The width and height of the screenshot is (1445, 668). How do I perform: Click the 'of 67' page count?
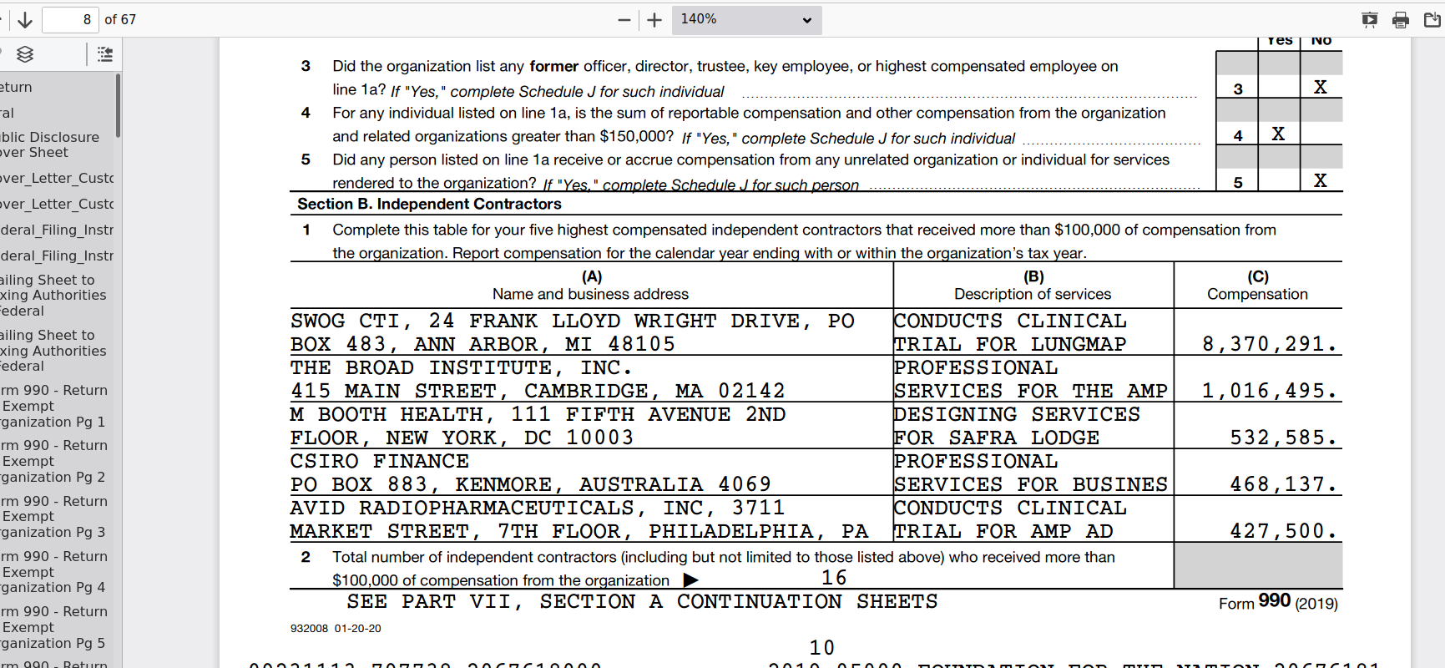(x=120, y=19)
